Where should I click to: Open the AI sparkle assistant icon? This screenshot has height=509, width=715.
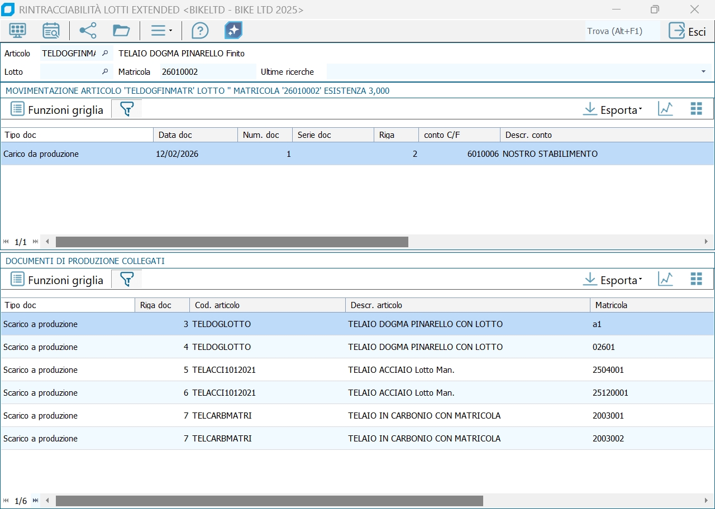(x=233, y=31)
